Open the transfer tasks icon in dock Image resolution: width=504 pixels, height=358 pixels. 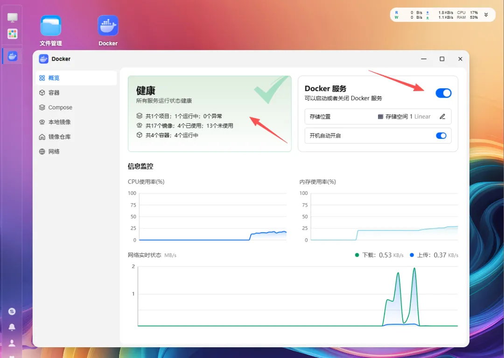point(12,311)
